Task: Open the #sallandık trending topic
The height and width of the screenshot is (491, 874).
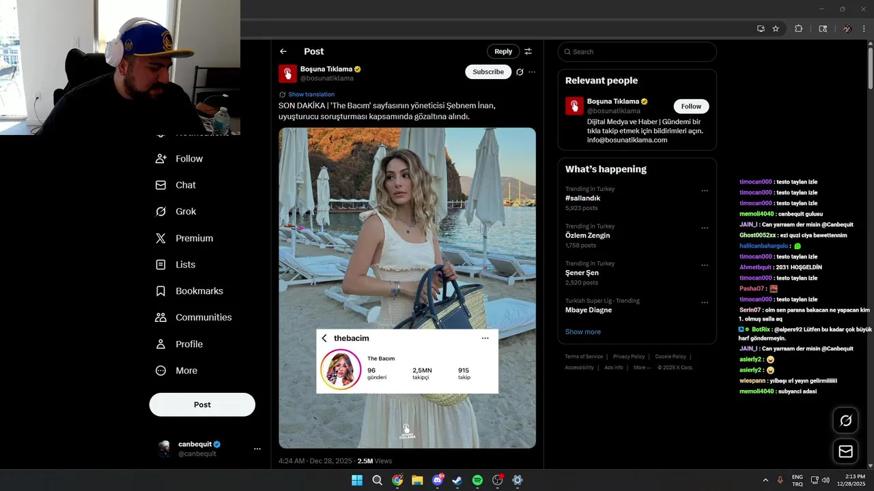Action: tap(637, 198)
